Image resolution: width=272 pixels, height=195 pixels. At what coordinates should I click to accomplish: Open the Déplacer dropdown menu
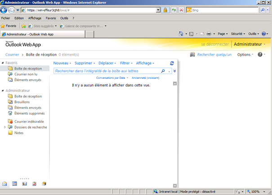pyautogui.click(x=107, y=63)
